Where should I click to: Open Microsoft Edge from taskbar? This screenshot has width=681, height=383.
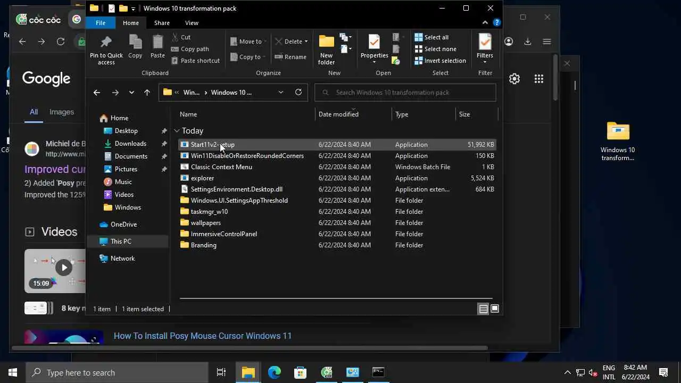[x=274, y=372]
